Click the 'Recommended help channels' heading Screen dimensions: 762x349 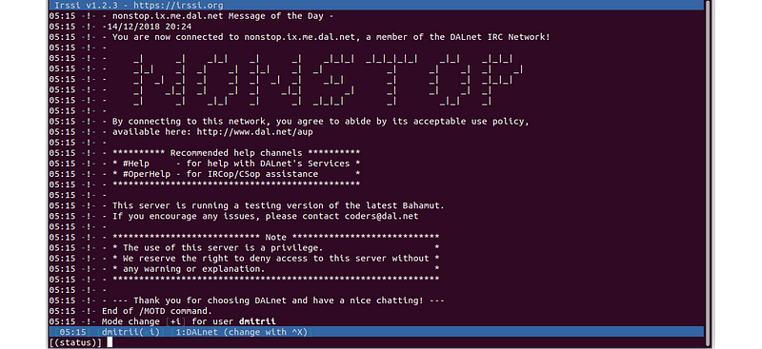tap(236, 153)
